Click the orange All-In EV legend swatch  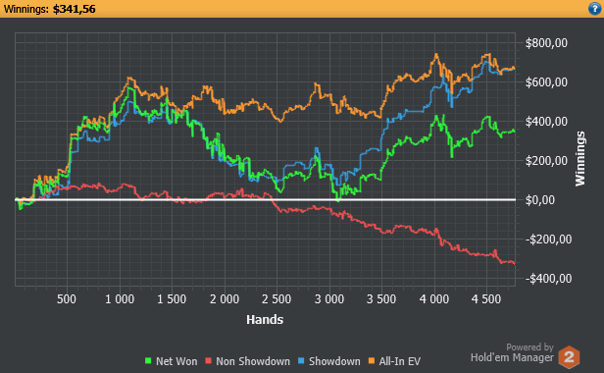[372, 361]
